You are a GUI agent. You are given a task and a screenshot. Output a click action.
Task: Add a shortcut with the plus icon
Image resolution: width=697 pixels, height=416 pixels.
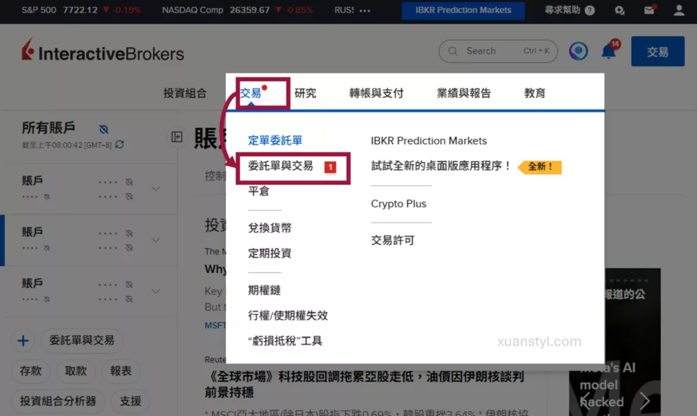coord(23,341)
